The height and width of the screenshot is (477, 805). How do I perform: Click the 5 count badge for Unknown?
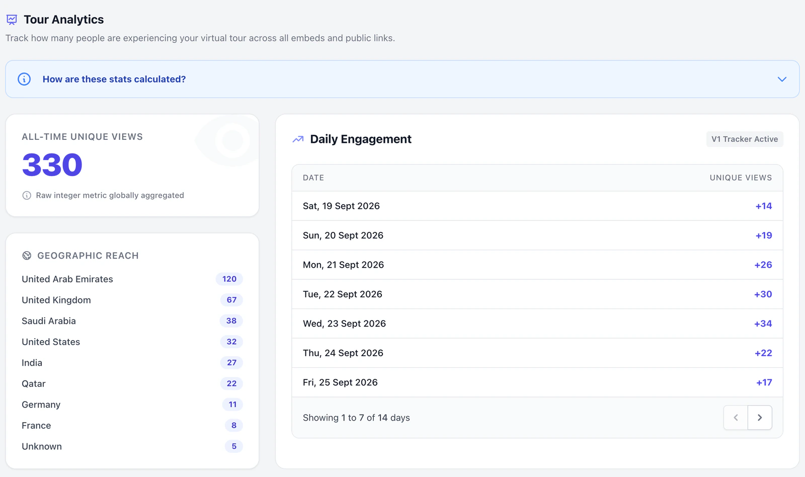[234, 446]
